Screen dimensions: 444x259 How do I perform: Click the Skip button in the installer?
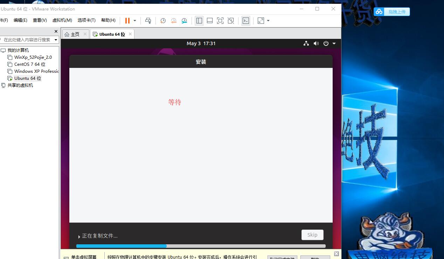[312, 235]
